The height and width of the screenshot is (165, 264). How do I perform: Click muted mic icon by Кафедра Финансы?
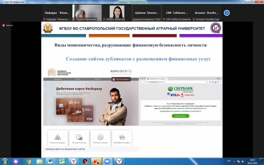point(45,19)
